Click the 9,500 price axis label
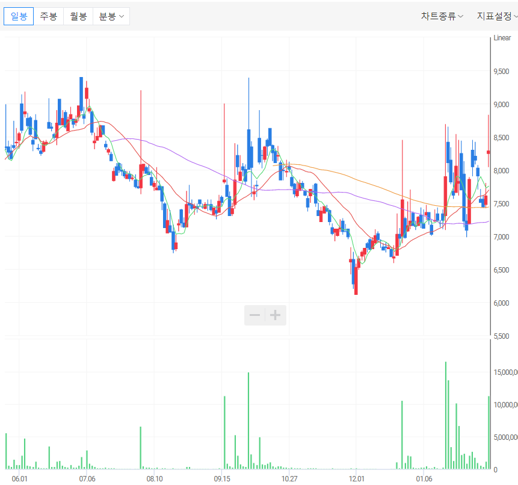 (501, 72)
